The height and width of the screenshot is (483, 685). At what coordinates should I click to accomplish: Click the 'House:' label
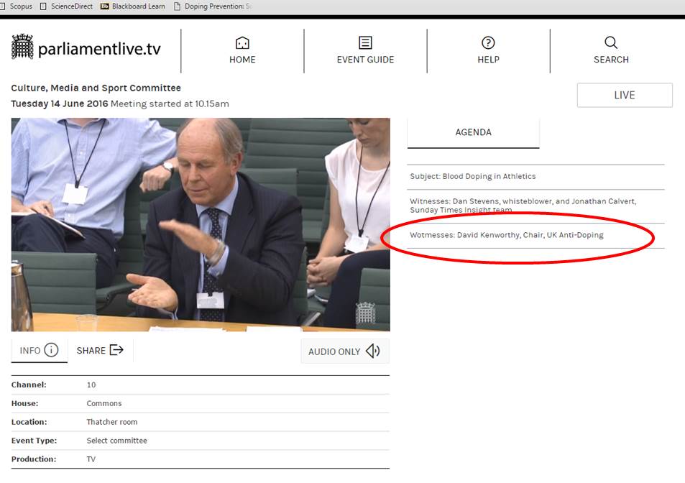[x=25, y=403]
